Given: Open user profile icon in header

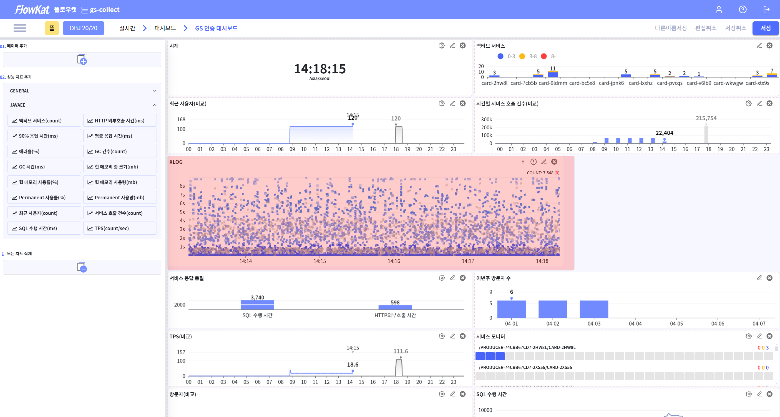Looking at the screenshot, I should [719, 9].
